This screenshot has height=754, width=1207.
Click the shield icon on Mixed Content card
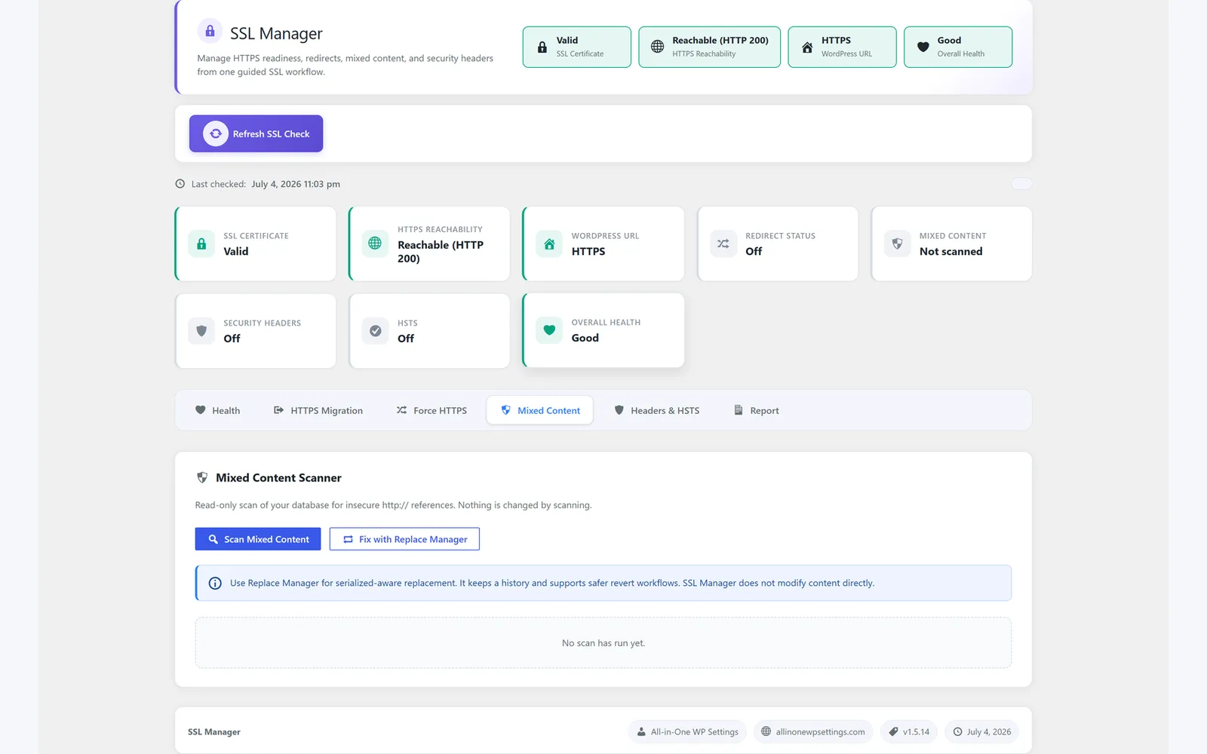[x=897, y=244]
